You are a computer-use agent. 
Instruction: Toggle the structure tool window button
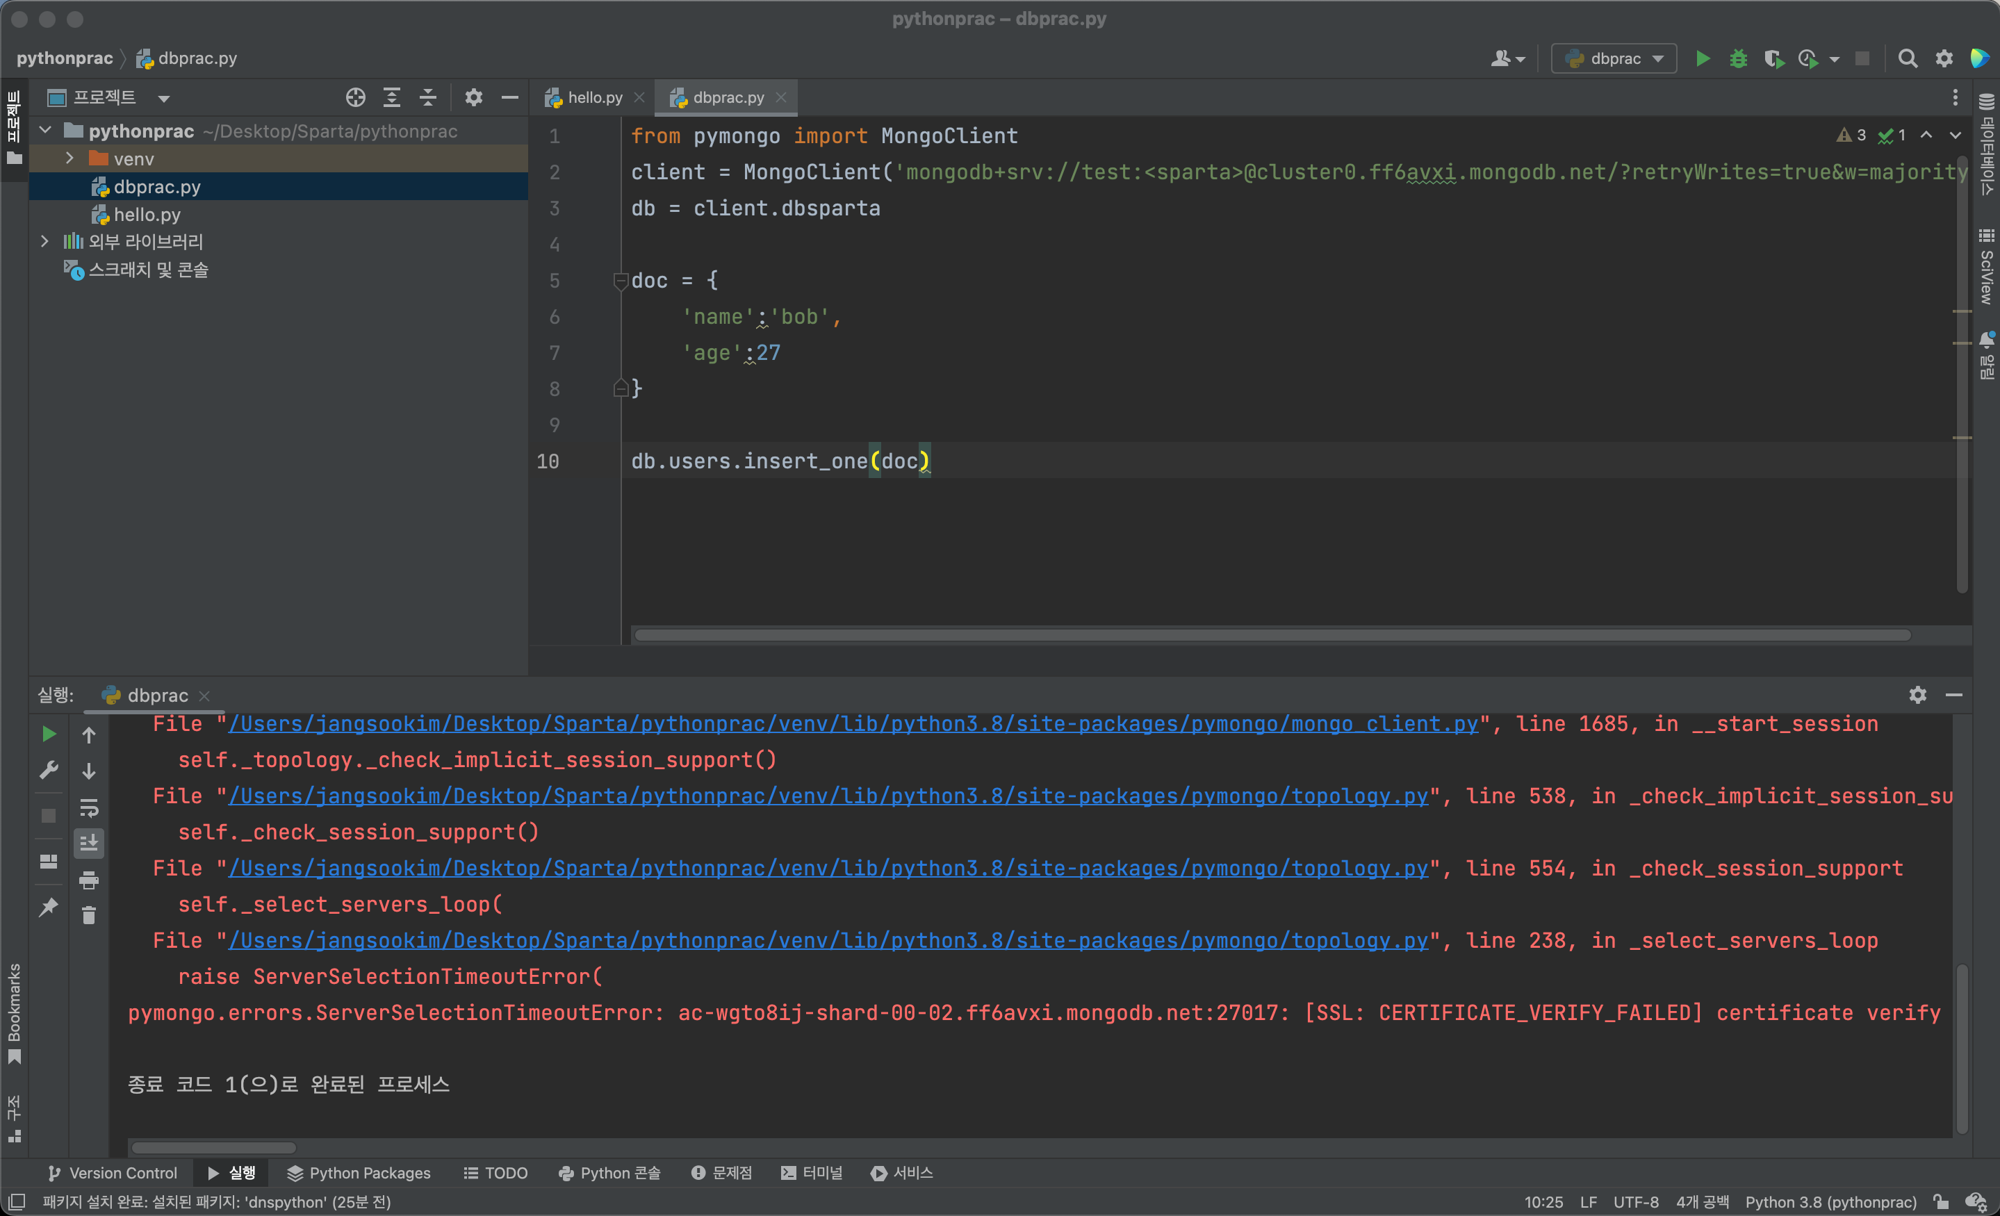(x=15, y=1119)
